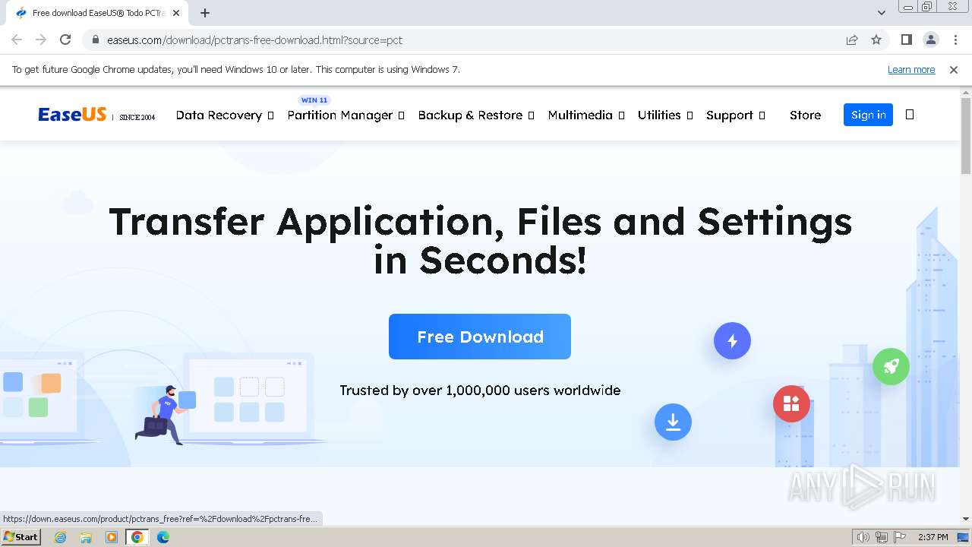Expand the Support menu
Screen dimensions: 972x547
click(736, 115)
